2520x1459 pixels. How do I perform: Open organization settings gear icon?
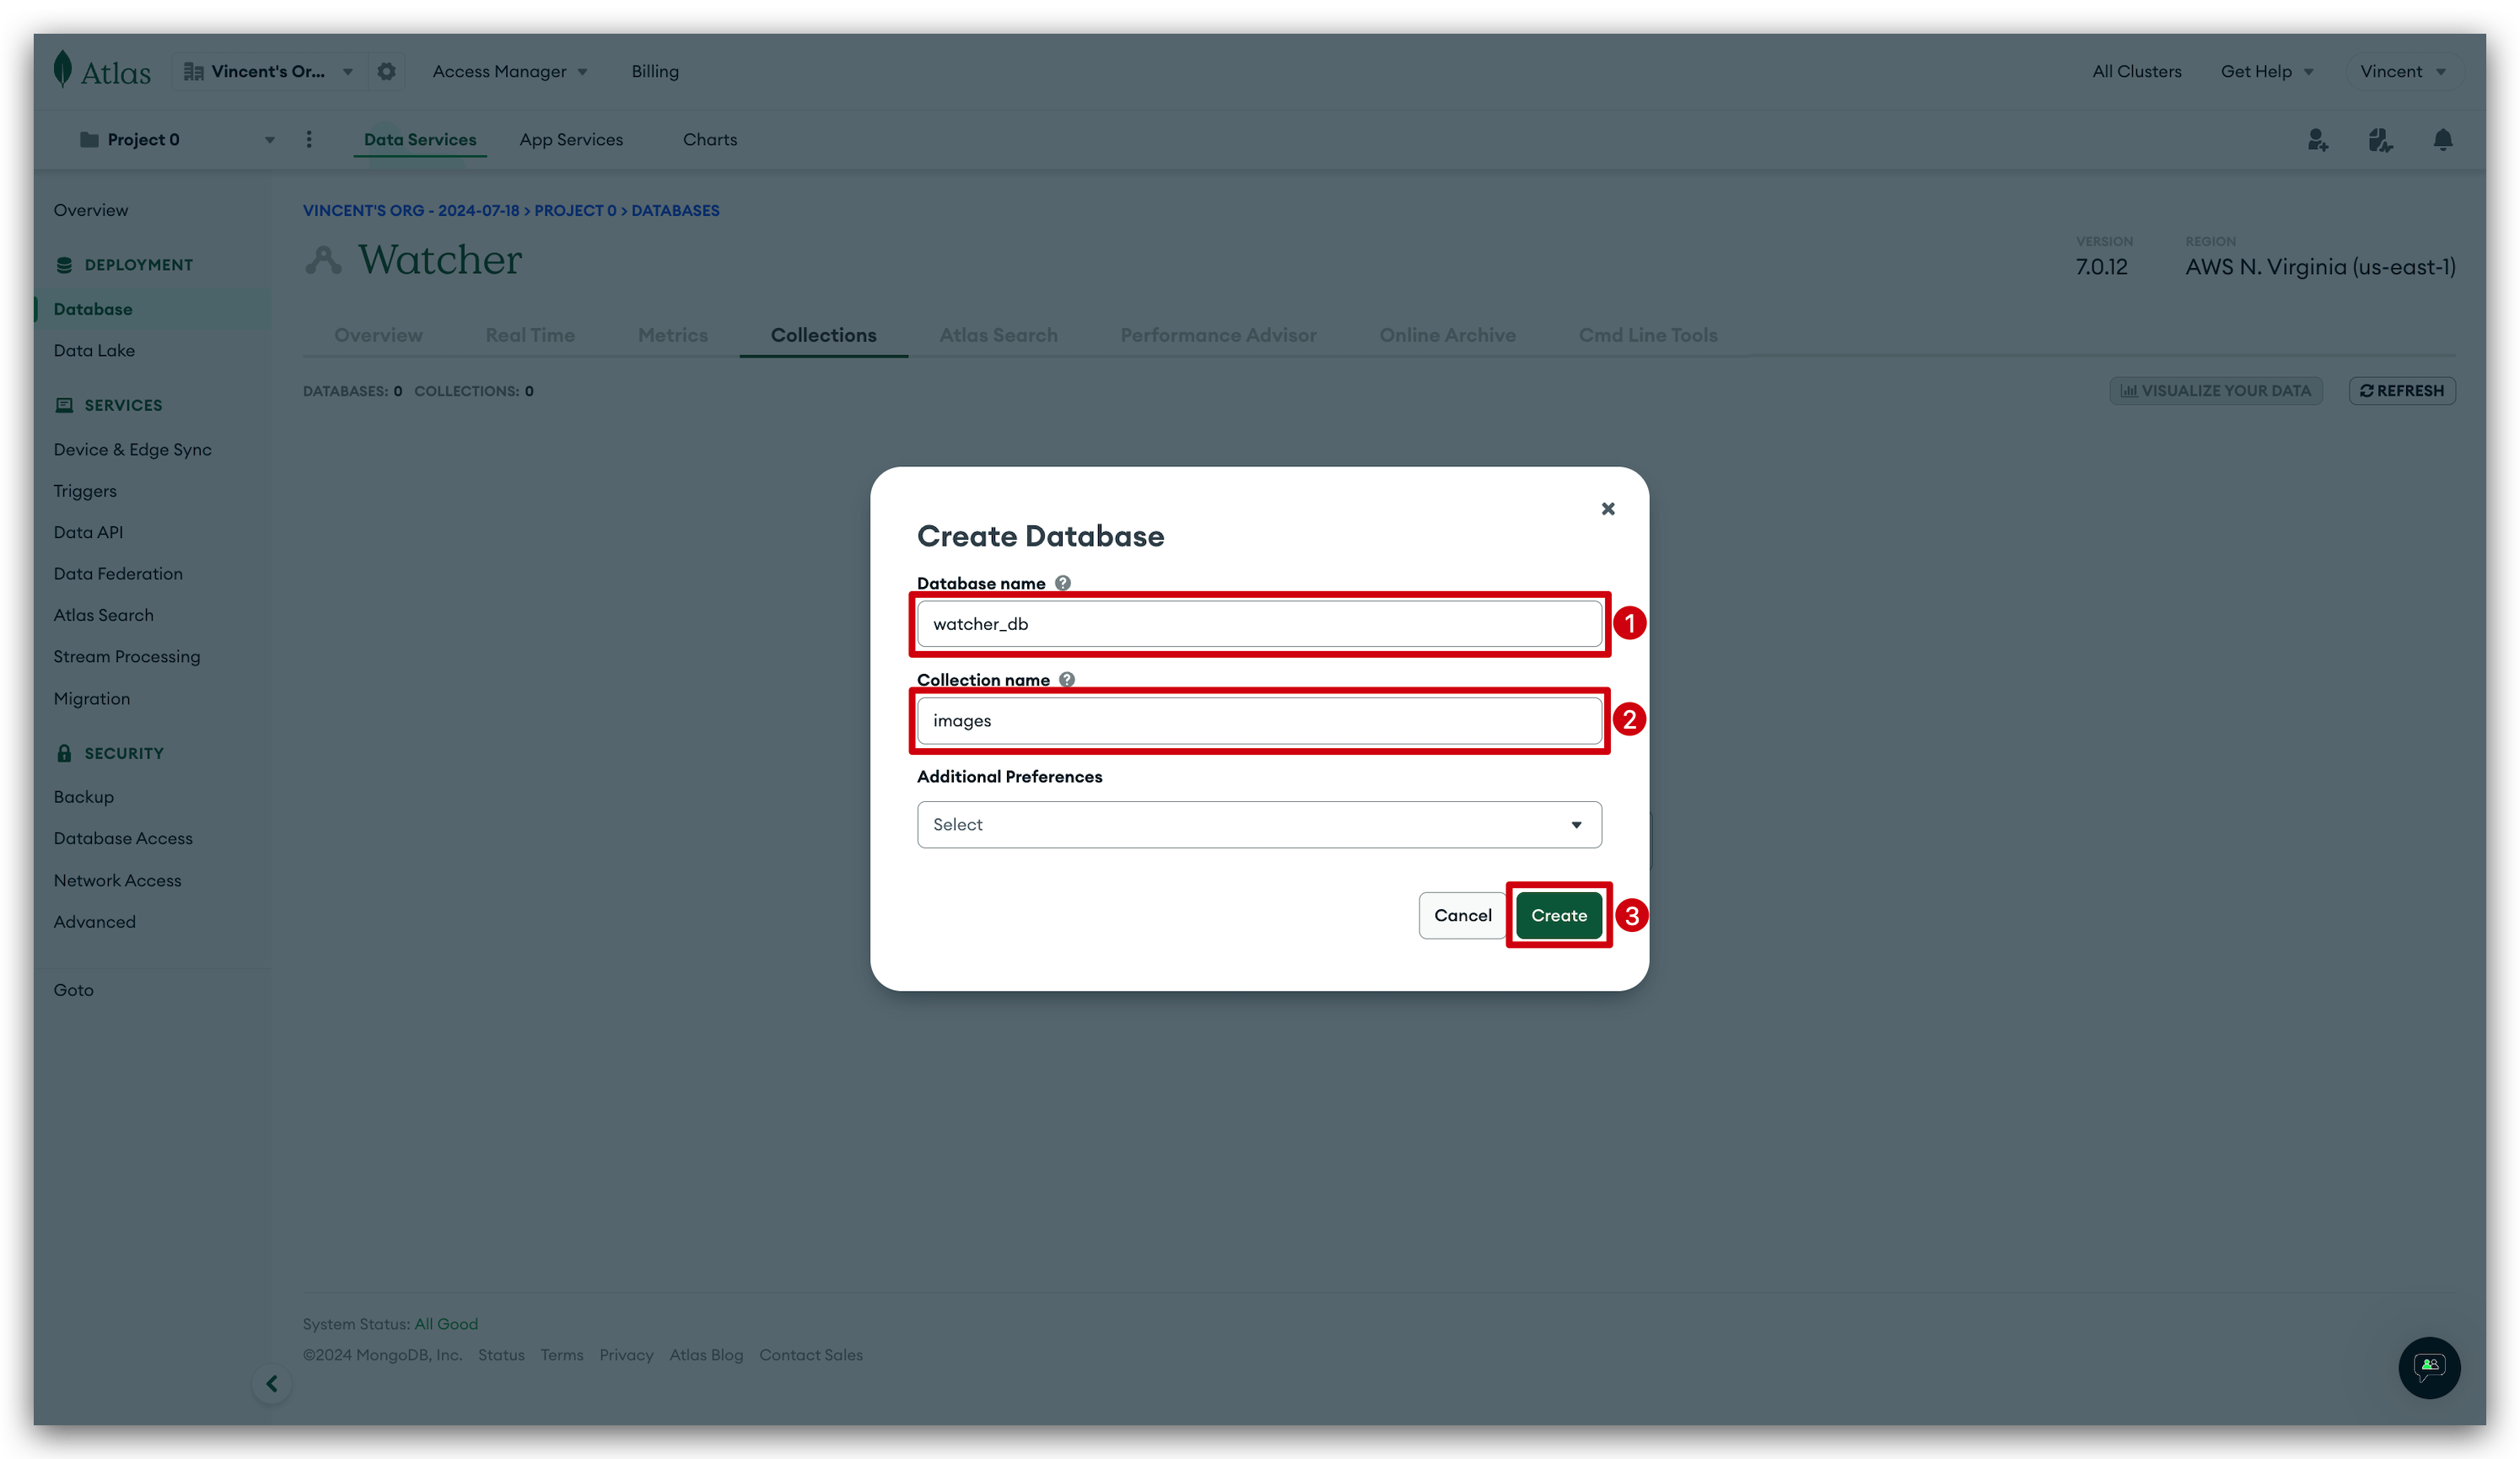click(386, 71)
